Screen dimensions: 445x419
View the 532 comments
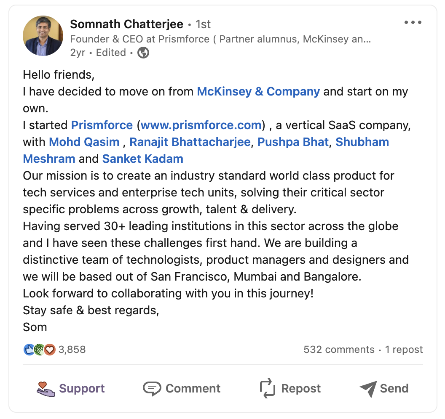338,349
